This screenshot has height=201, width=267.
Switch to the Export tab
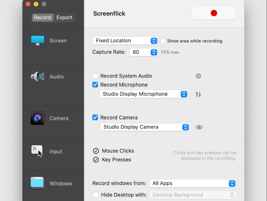coord(64,18)
